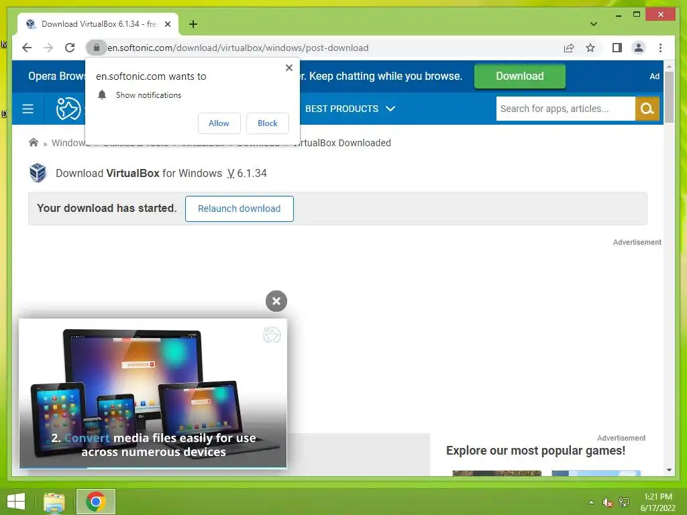Close the floating video ad

pos(276,301)
